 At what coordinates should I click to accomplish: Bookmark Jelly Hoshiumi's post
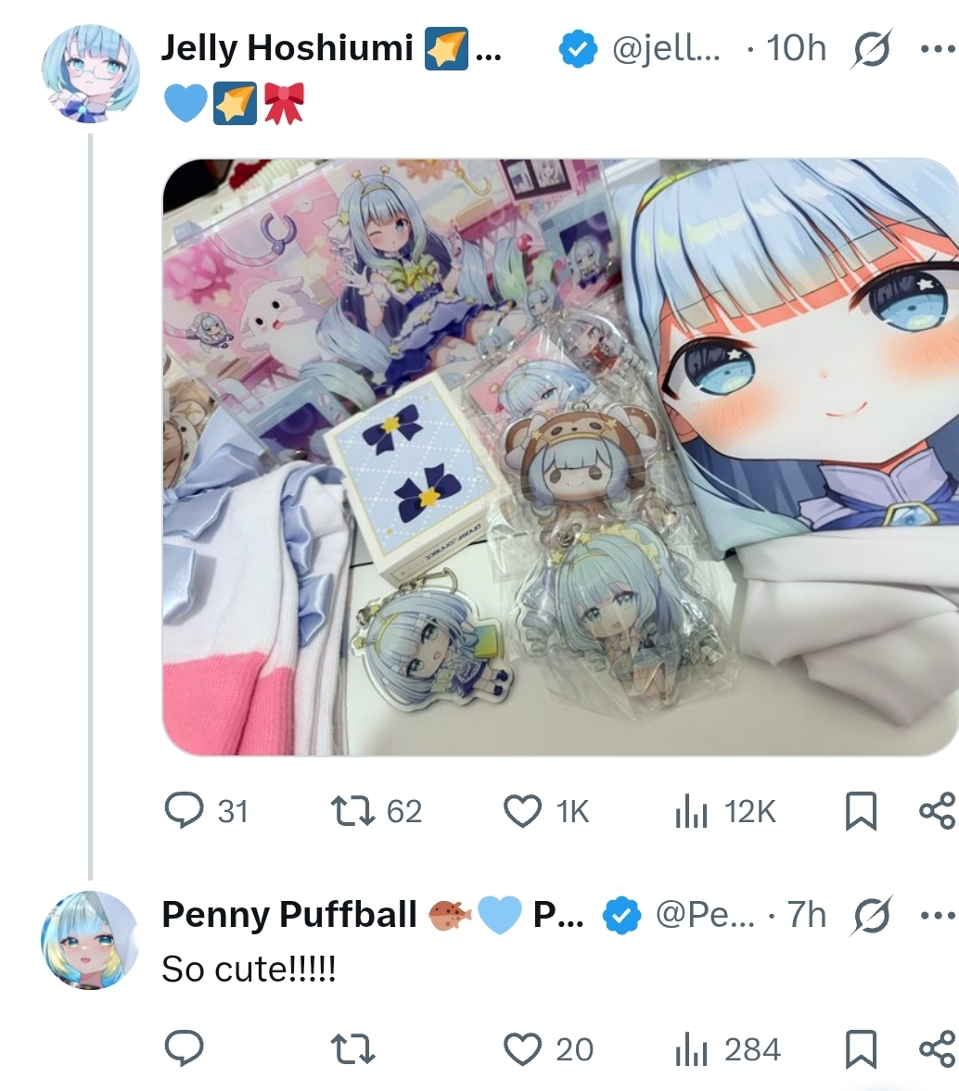coord(860,811)
